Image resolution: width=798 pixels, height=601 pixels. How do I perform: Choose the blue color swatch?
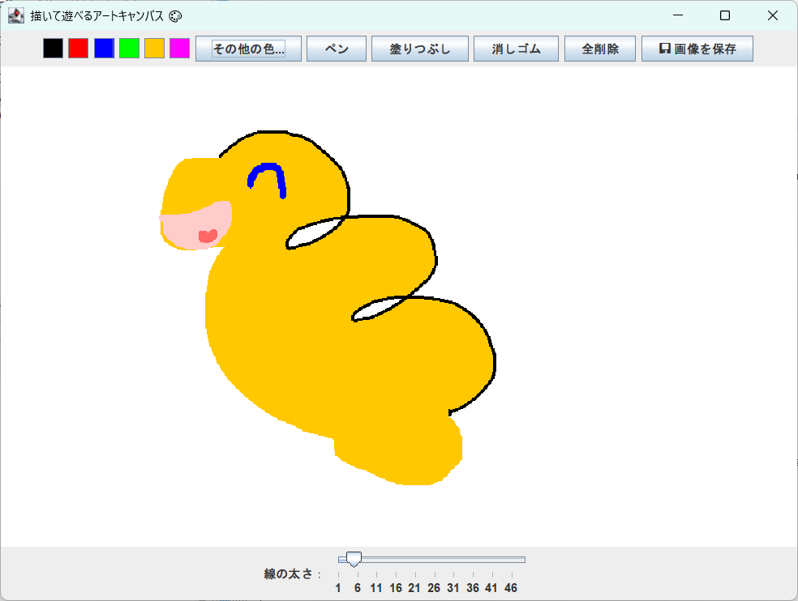coord(104,49)
